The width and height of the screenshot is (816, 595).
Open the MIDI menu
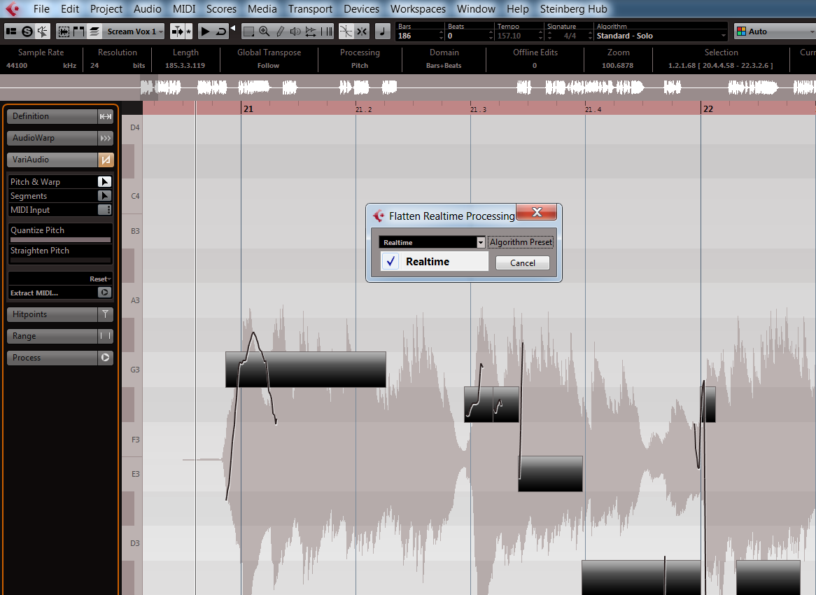184,9
